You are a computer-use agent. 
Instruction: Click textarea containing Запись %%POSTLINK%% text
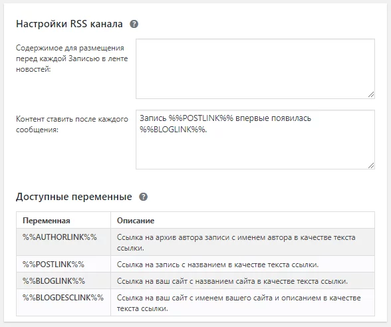pos(255,140)
